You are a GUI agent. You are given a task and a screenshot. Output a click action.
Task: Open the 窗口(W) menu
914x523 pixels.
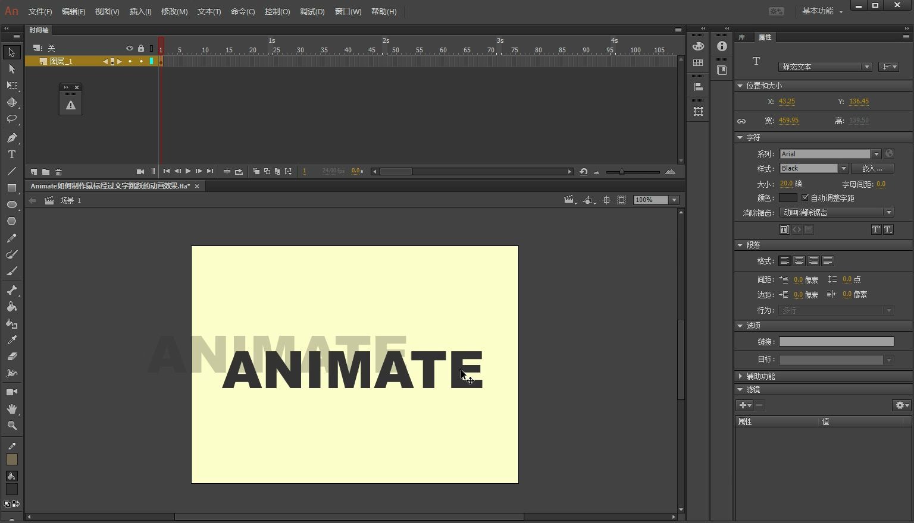click(x=348, y=11)
